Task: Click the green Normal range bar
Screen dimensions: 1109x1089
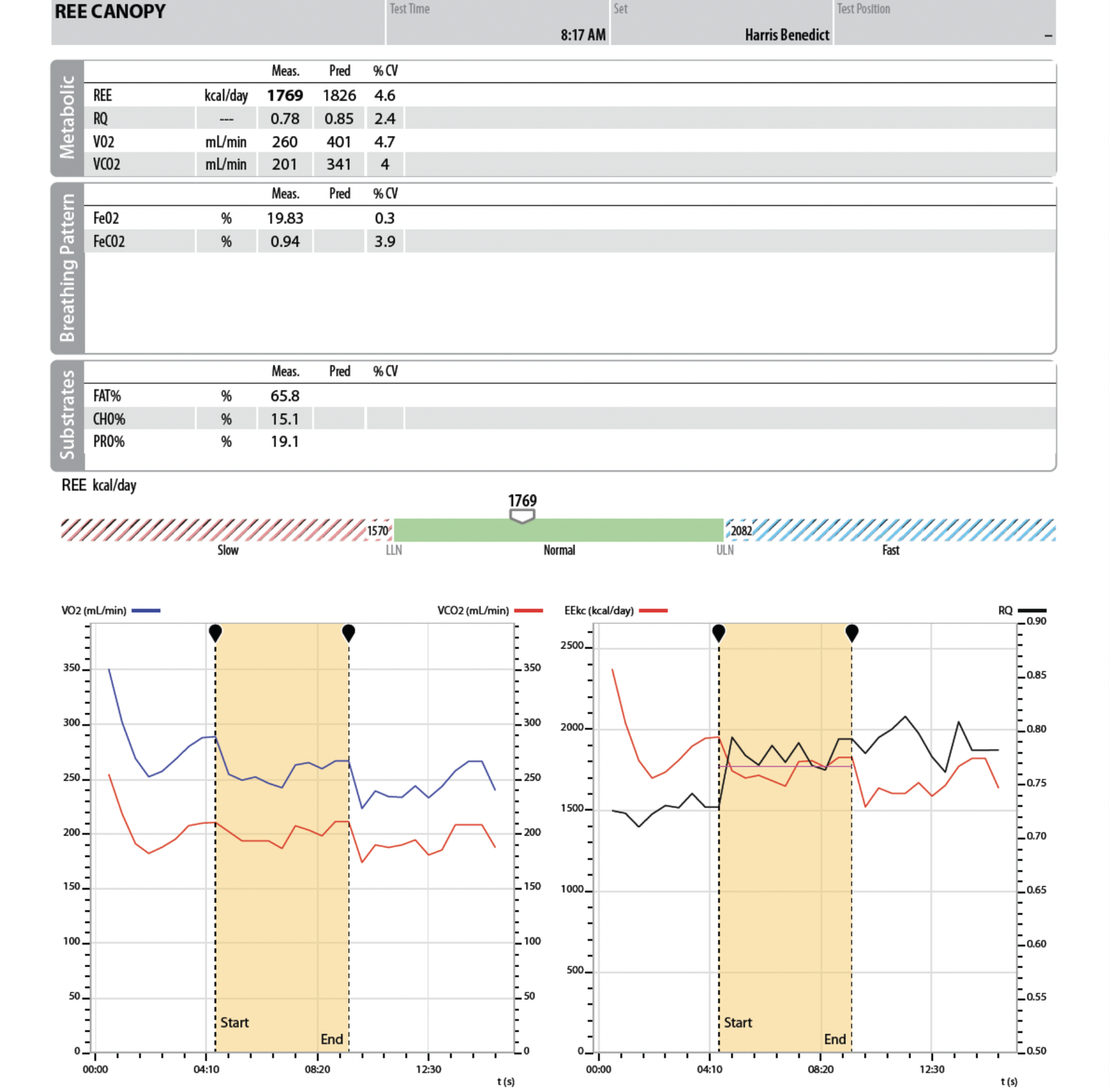Action: click(559, 530)
